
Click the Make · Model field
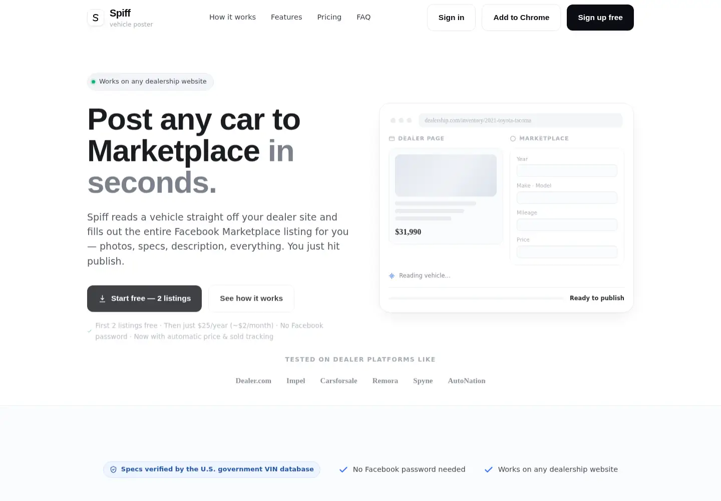[x=567, y=198]
